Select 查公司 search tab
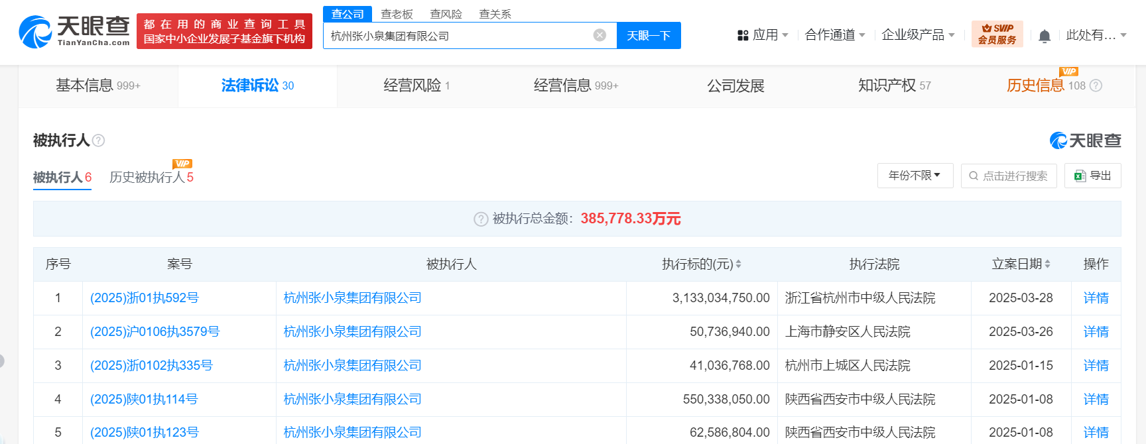The width and height of the screenshot is (1146, 444). pyautogui.click(x=348, y=14)
